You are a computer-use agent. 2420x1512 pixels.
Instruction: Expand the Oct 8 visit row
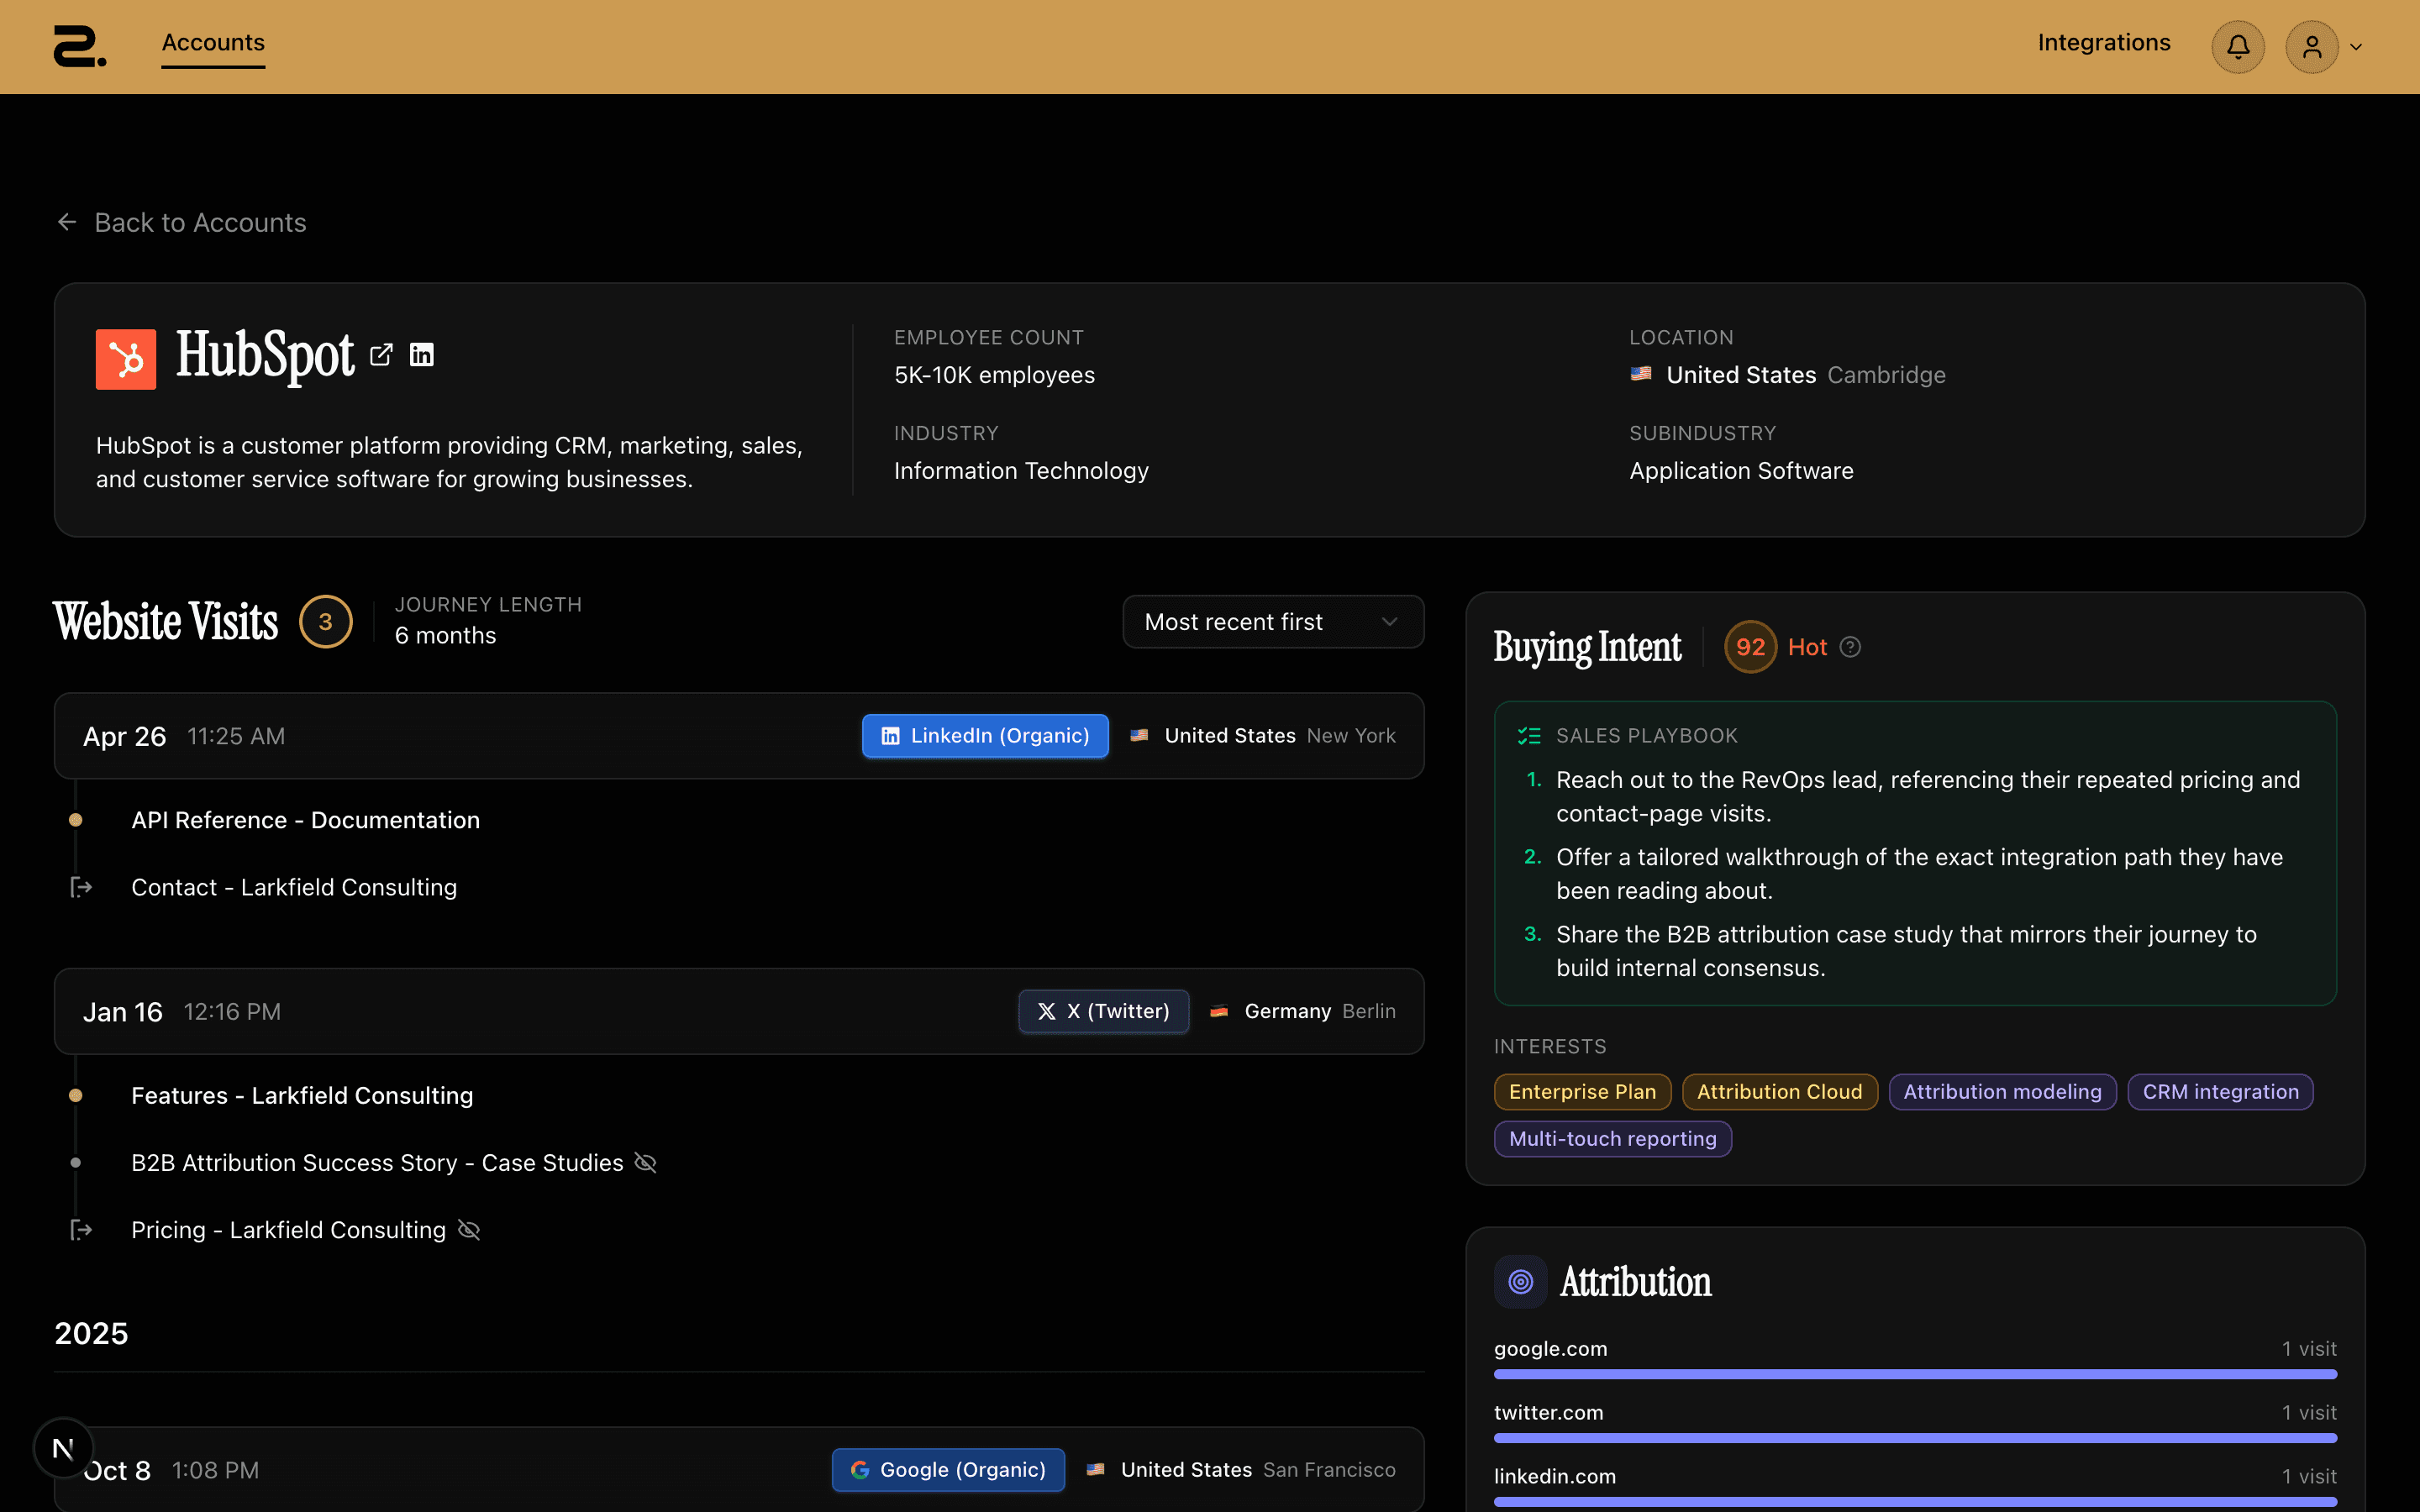tap(739, 1469)
